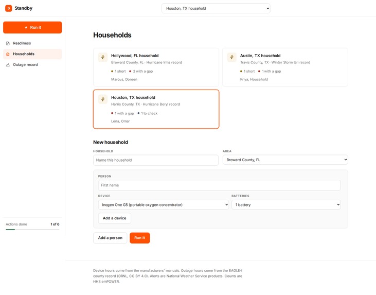
Task: Click '1 to check' on Houston card
Action: click(148, 113)
